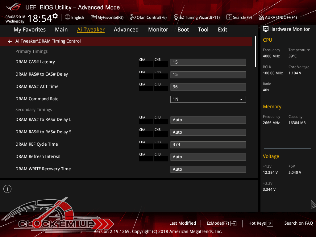Open the Boot tab
316x237 pixels.
click(183, 30)
